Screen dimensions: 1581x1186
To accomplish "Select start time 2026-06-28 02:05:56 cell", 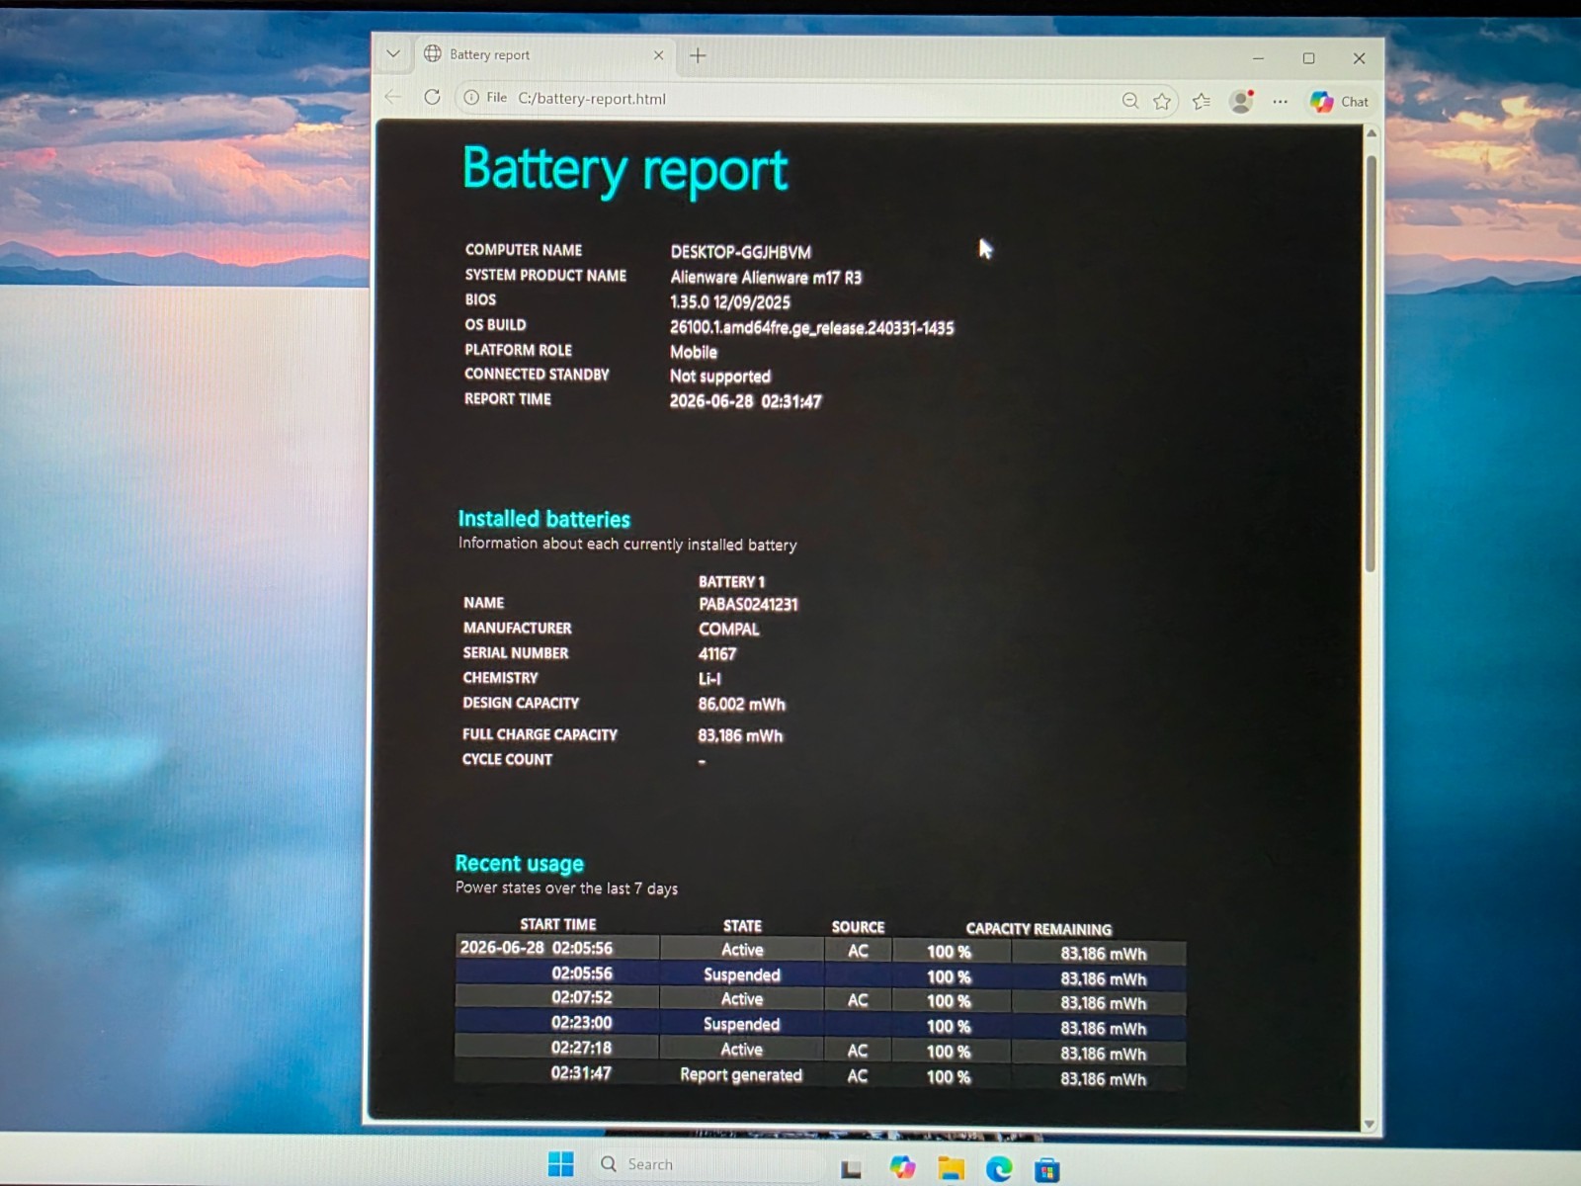I will point(556,948).
